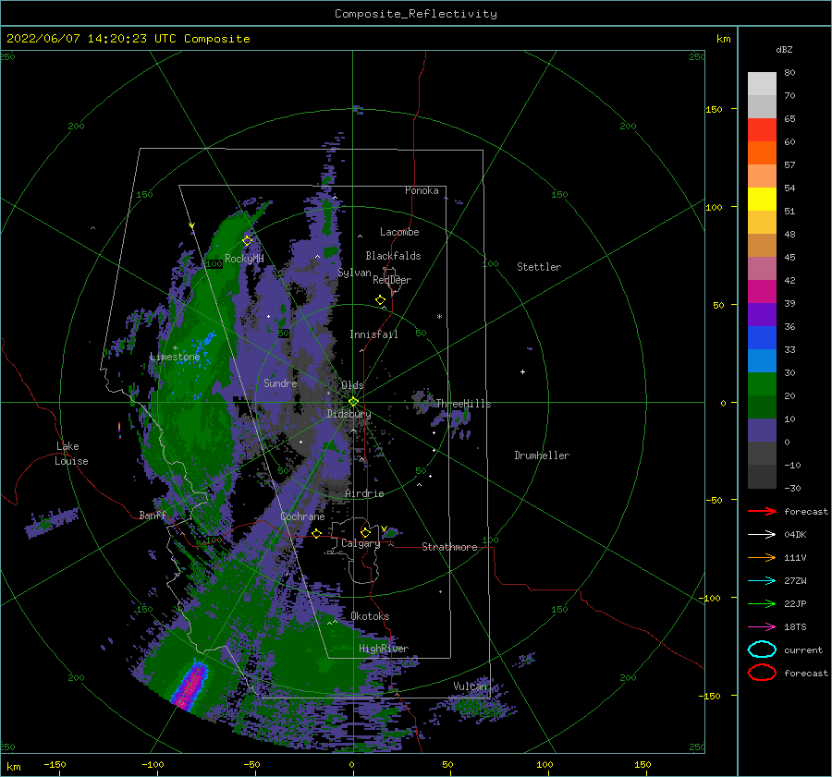The width and height of the screenshot is (832, 777).
Task: Click the yellow diamond marker above Calgary
Action: 365,532
